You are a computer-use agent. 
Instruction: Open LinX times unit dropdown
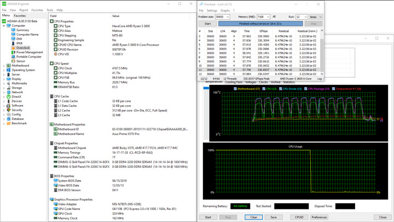coord(316,17)
